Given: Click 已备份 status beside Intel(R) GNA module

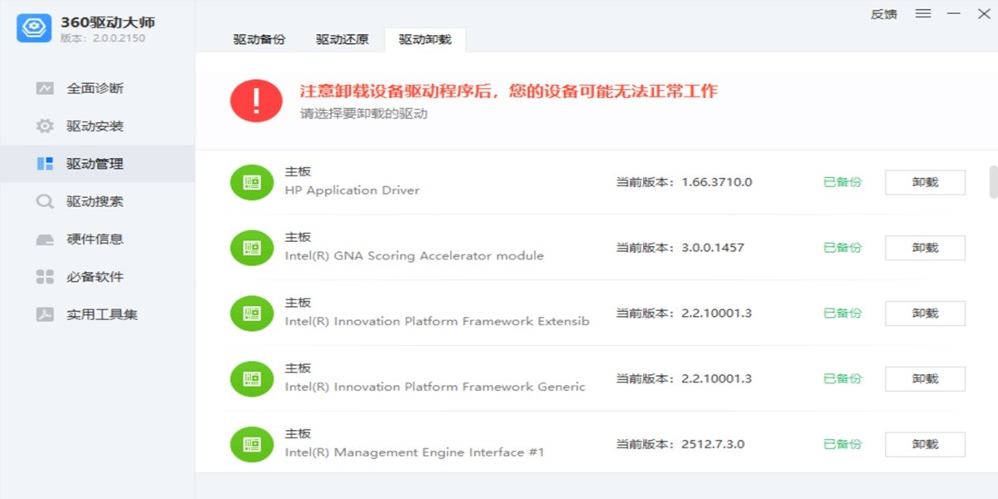Looking at the screenshot, I should 842,247.
